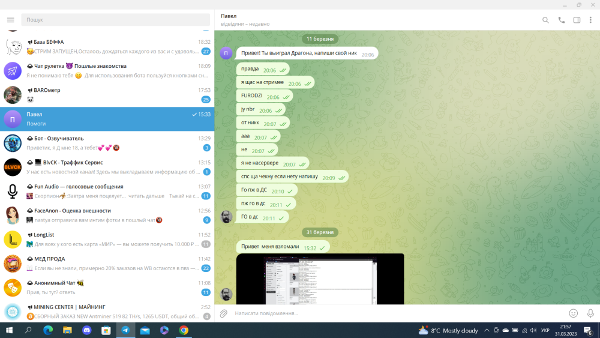Open the volume control in the tray
This screenshot has width=600, height=338.
pyautogui.click(x=533, y=330)
